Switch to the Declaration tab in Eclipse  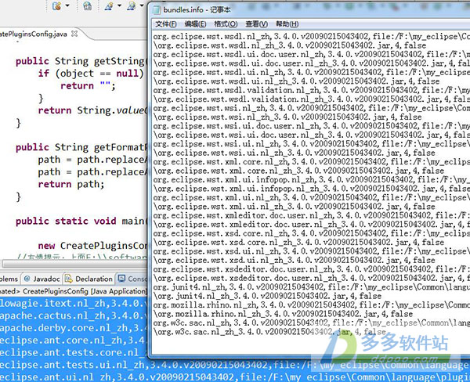89,279
